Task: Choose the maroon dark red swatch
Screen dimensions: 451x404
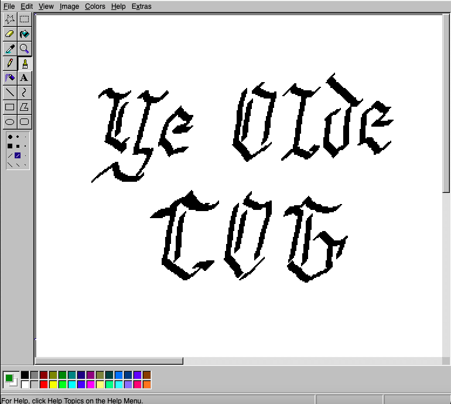Action: point(44,375)
